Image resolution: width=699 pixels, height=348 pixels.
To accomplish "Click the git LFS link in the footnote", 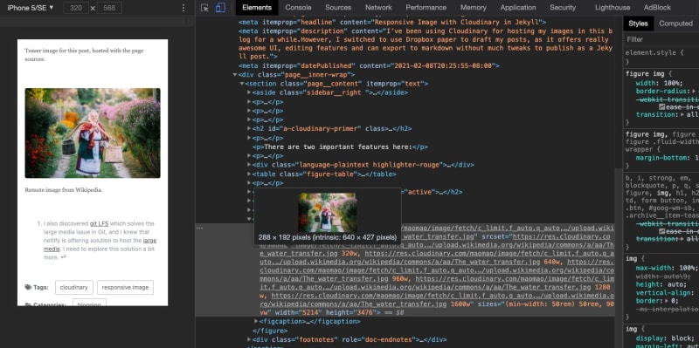I will click(99, 223).
